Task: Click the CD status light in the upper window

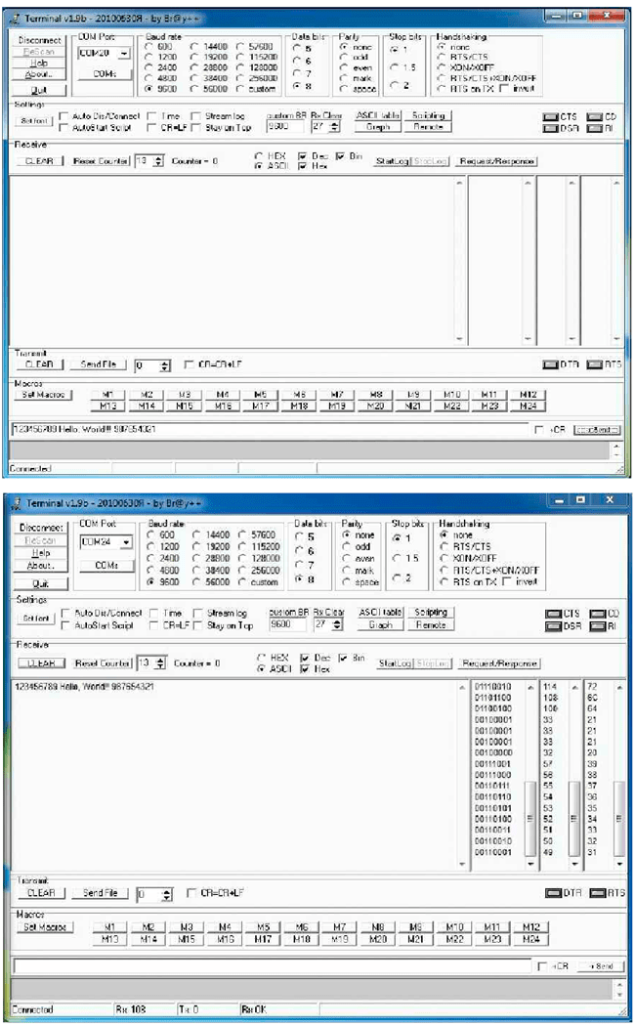Action: [594, 116]
